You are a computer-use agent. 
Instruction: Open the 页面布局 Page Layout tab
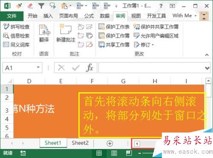point(69,16)
